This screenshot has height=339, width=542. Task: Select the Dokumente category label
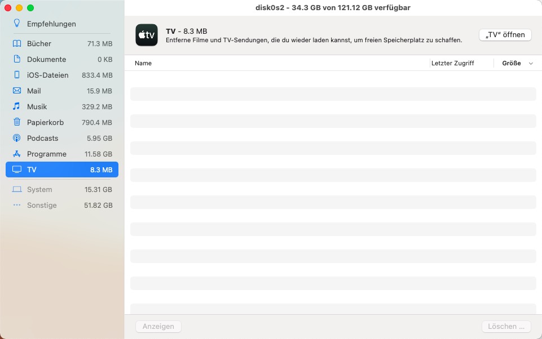tap(46, 59)
